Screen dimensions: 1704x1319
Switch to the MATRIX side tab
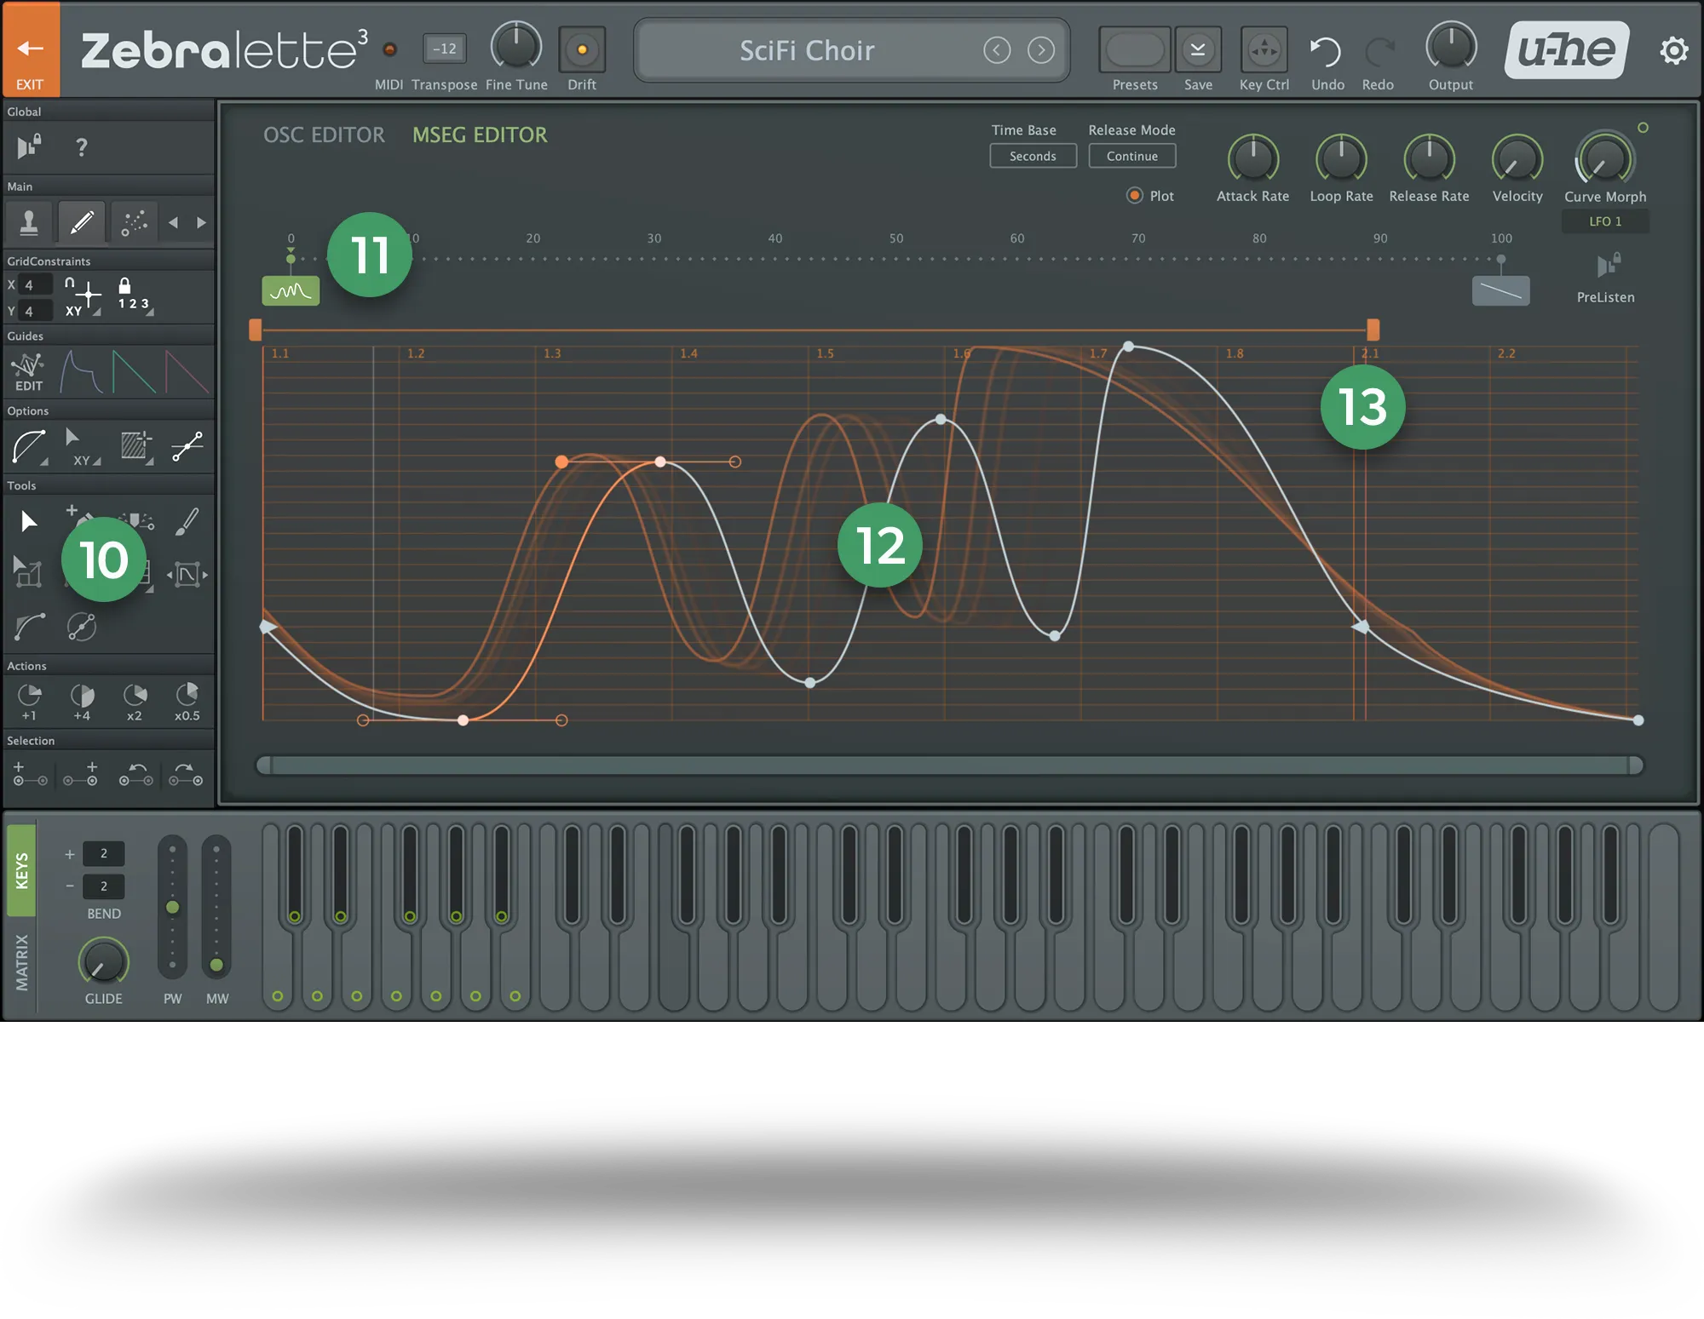coord(21,962)
